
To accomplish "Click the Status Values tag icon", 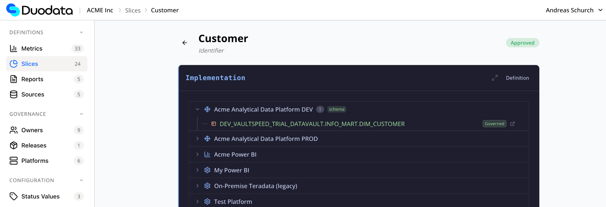I will click(x=14, y=197).
